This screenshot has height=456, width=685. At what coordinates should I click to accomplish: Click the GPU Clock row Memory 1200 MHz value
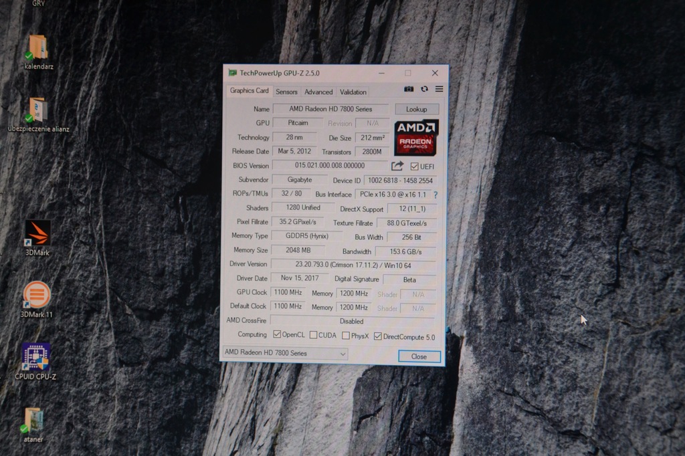pos(354,294)
